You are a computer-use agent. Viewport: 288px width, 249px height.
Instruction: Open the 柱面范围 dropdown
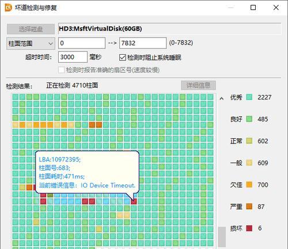31,44
